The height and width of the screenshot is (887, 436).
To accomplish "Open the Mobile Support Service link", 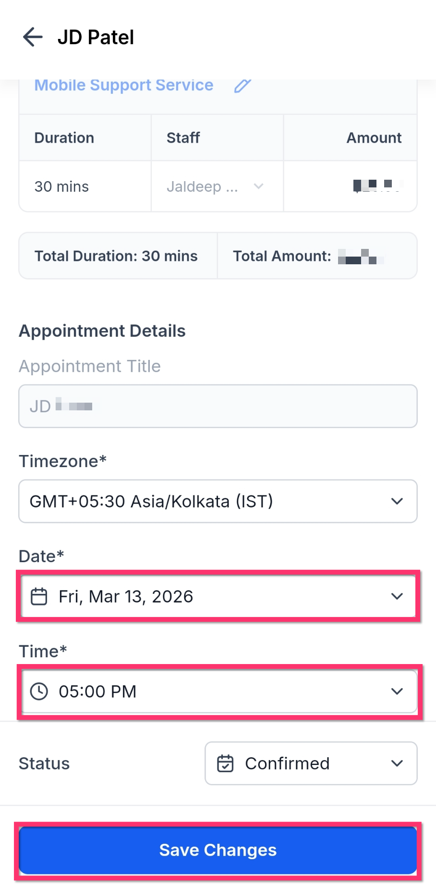I will (x=124, y=85).
